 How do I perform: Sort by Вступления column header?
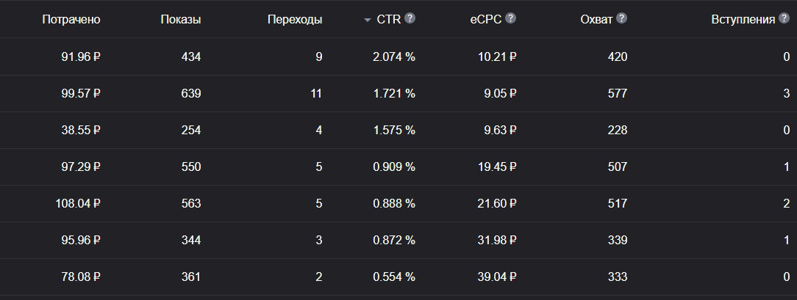click(743, 19)
